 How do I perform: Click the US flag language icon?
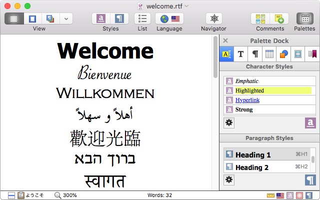point(175,19)
